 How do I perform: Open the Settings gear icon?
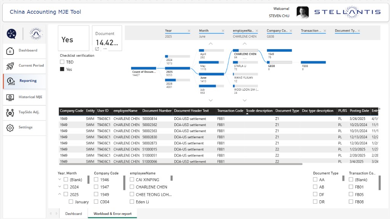pyautogui.click(x=10, y=128)
